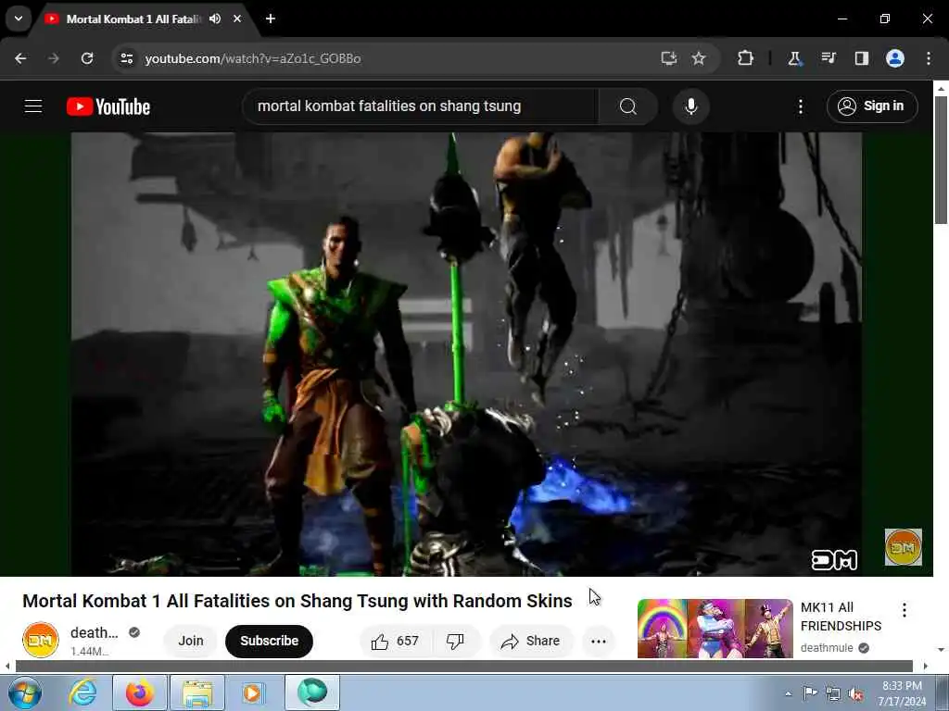Open deathmule channel under suggested video

(827, 647)
